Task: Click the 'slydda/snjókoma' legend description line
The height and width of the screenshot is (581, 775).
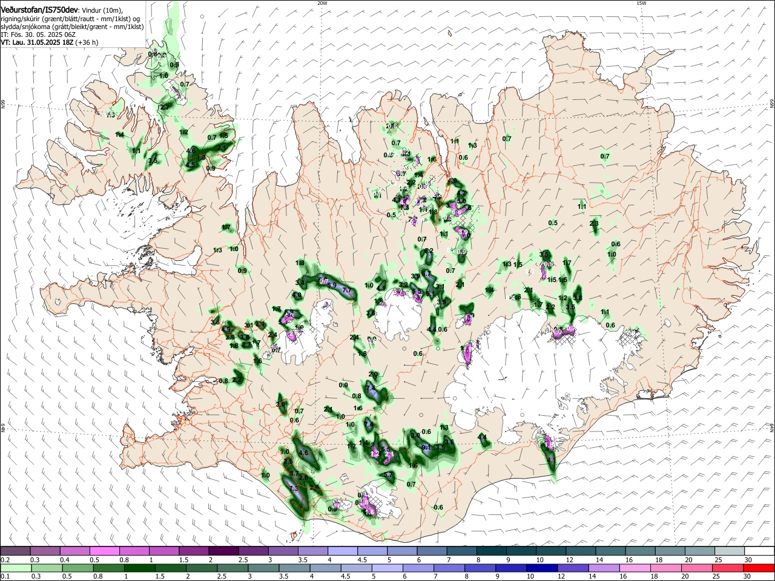Action: tap(72, 27)
